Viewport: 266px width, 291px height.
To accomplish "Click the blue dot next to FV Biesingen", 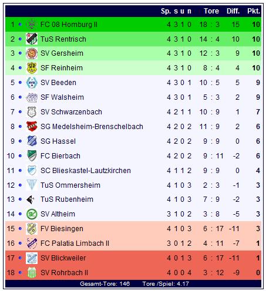I will click(20, 228).
